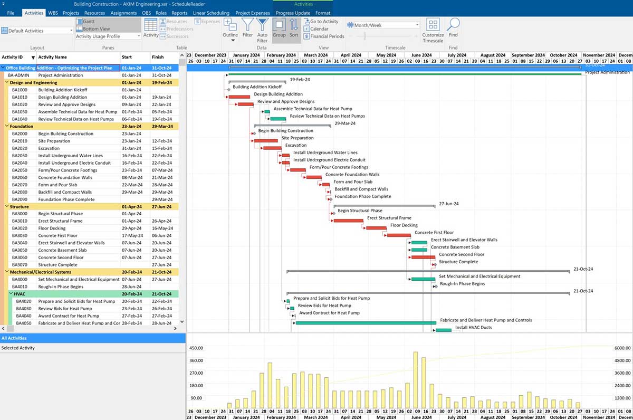The image size is (633, 420).
Task: Click the Selected Activity row label
Action: pos(18,348)
